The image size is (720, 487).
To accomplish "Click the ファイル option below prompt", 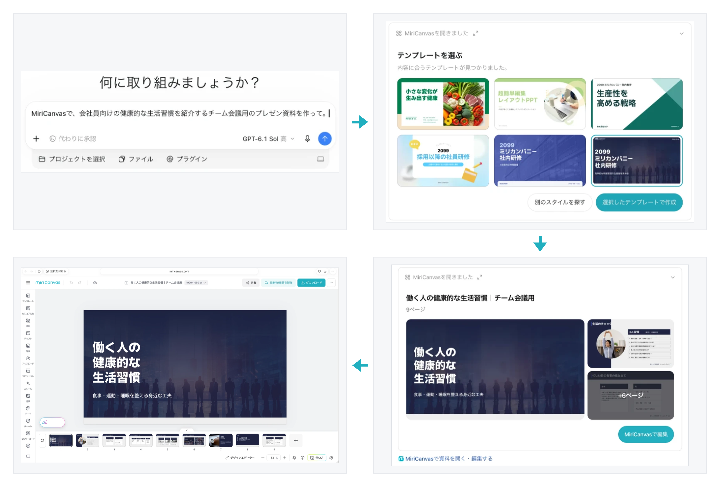I will [136, 159].
